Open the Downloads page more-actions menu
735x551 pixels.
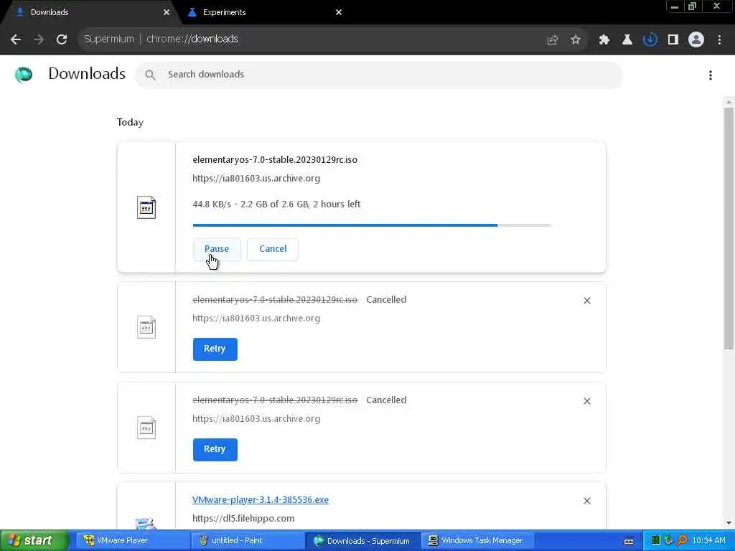tap(711, 75)
